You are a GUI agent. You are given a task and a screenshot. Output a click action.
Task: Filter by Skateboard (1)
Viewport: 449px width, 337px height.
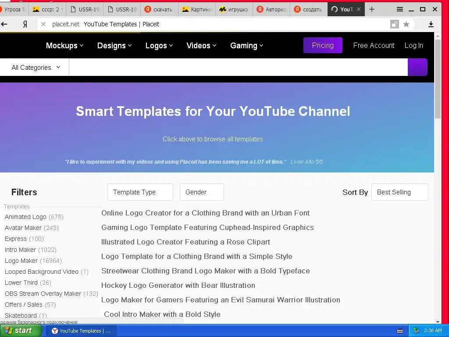pos(25,315)
